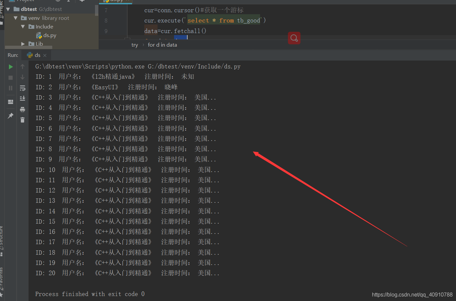Click the 'for d in data' breadcrumb
The width and height of the screenshot is (456, 301).
pos(162,45)
